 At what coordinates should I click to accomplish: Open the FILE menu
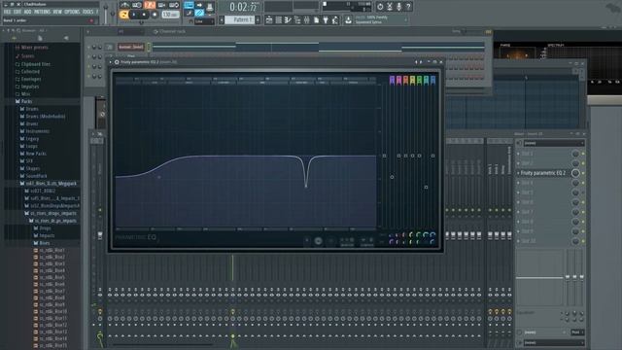click(x=7, y=12)
